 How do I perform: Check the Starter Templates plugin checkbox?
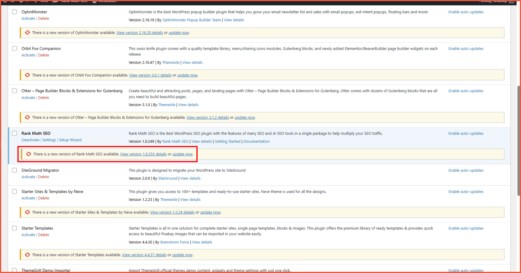click(15, 228)
